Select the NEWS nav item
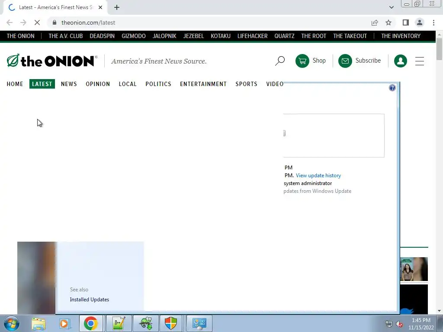Screen dimensions: 443x332 point(69,84)
